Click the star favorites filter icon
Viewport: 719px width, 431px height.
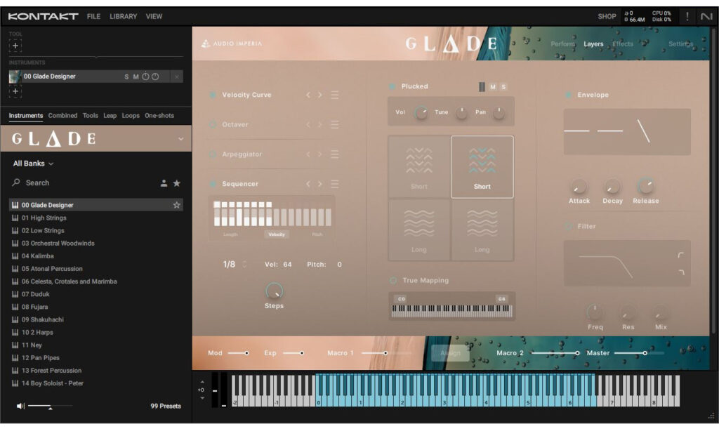pos(177,183)
